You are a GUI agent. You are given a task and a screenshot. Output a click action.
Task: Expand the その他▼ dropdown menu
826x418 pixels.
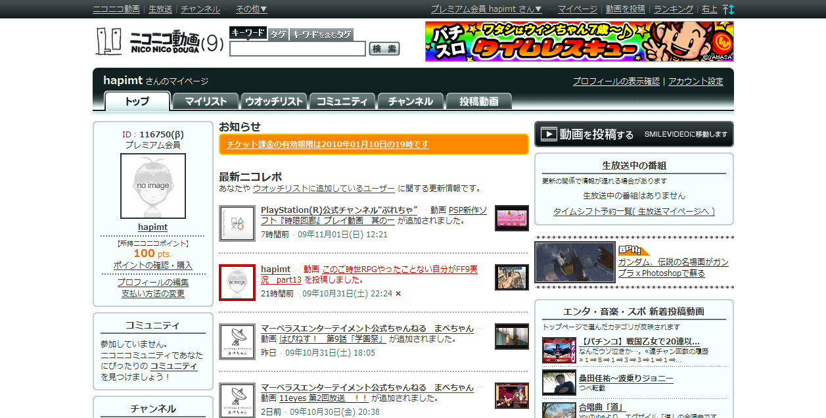(252, 9)
